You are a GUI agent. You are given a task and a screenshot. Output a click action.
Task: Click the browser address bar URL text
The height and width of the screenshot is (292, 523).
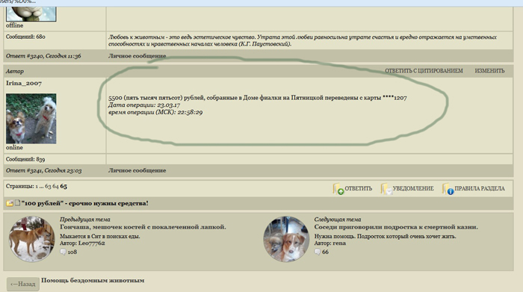(18, 2)
